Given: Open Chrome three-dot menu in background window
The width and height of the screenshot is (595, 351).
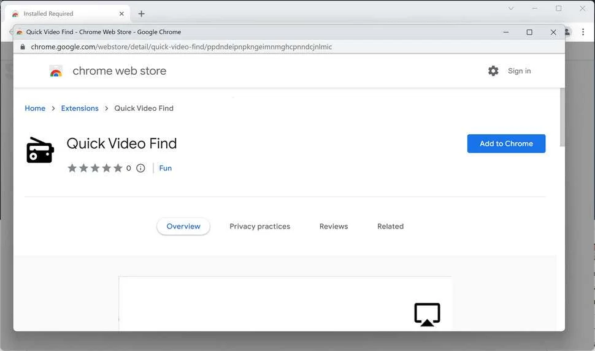Looking at the screenshot, I should [x=583, y=32].
